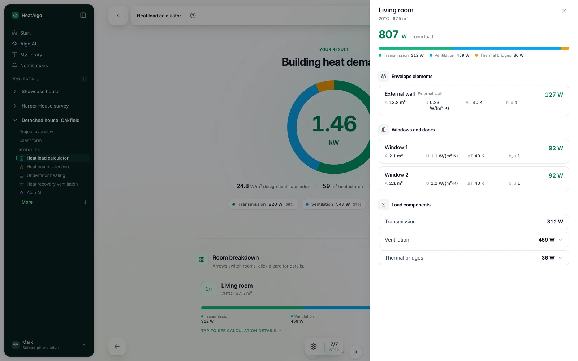Expand the Ventilation load component
This screenshot has height=361, width=578.
pos(474,240)
